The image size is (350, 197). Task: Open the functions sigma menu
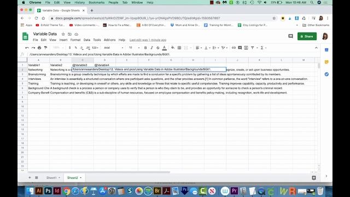click(x=263, y=48)
